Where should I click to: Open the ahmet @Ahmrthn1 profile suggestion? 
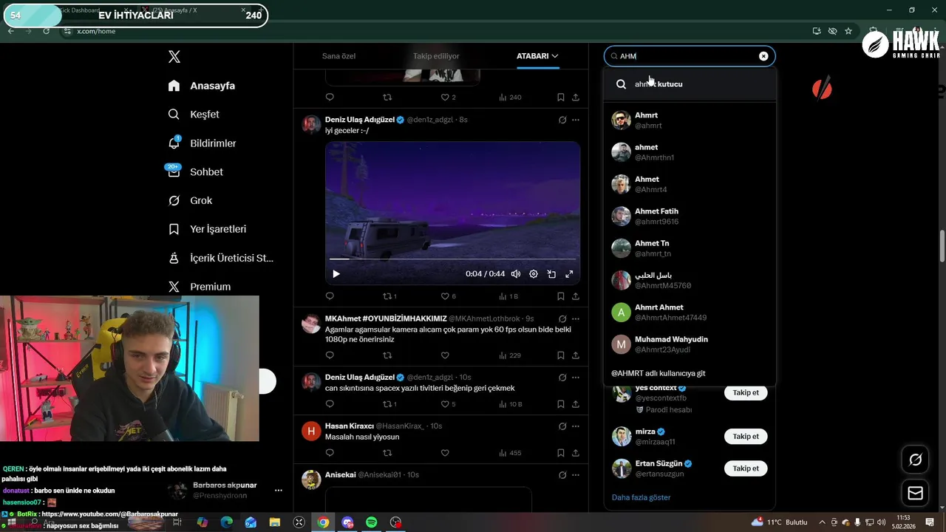tap(690, 152)
